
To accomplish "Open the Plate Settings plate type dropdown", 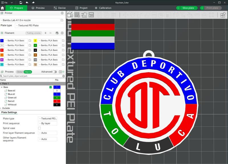I will coord(48,119).
